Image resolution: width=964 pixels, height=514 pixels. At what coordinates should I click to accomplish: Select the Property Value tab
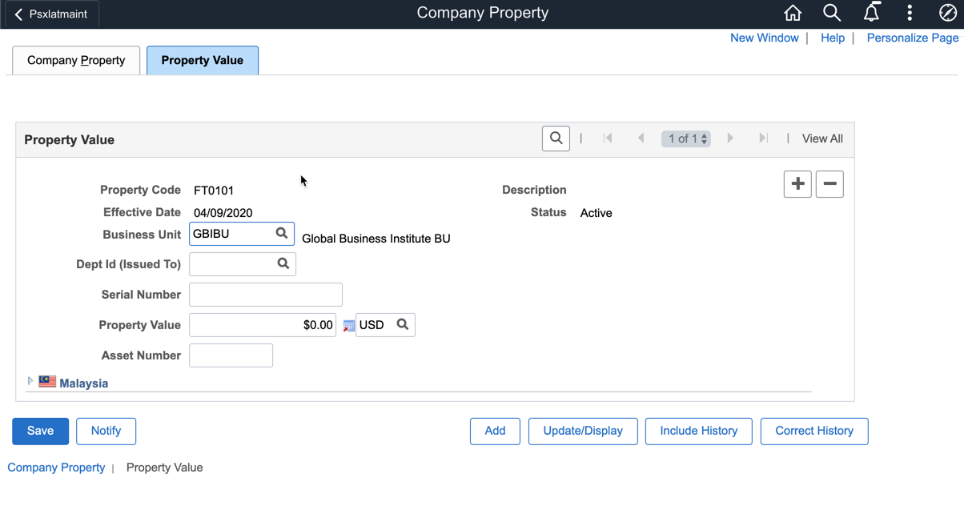click(202, 60)
